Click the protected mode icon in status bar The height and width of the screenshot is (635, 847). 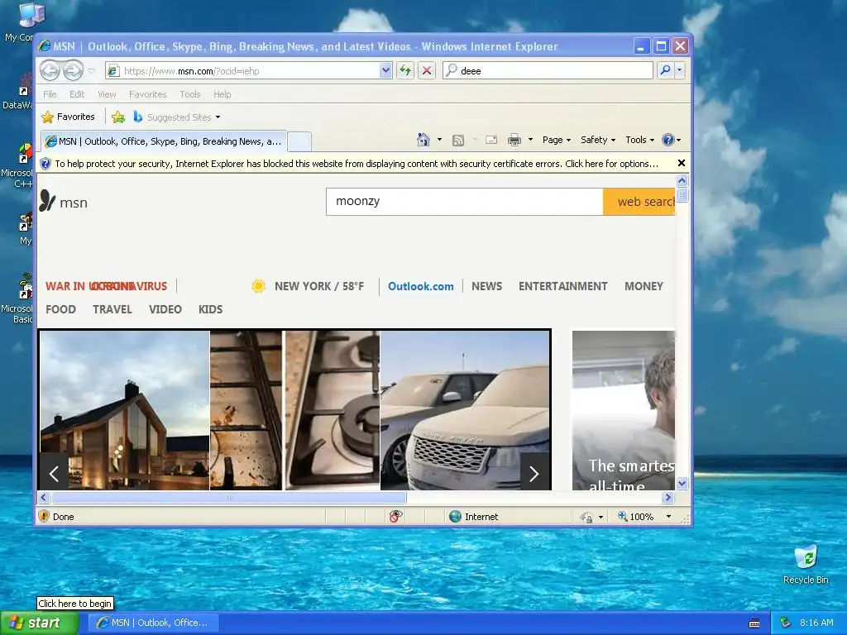(586, 518)
